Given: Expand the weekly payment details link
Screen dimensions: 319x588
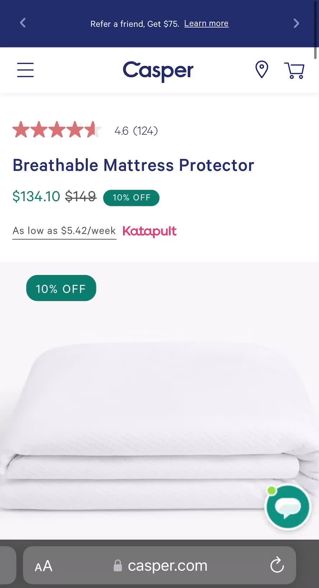Looking at the screenshot, I should pos(64,231).
